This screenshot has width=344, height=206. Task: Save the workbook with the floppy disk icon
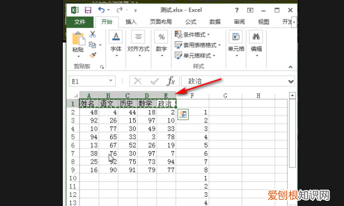88,10
